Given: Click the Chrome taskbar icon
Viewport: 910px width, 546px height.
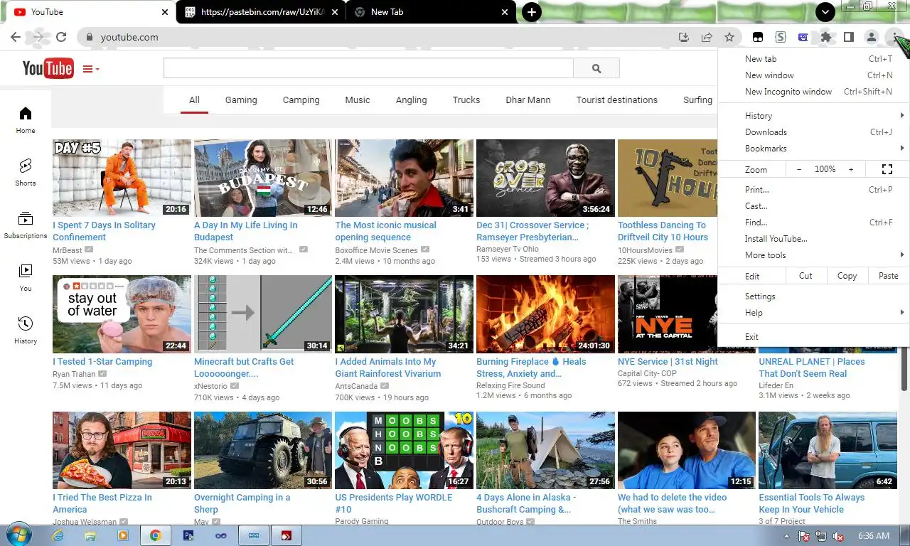Looking at the screenshot, I should [x=155, y=535].
